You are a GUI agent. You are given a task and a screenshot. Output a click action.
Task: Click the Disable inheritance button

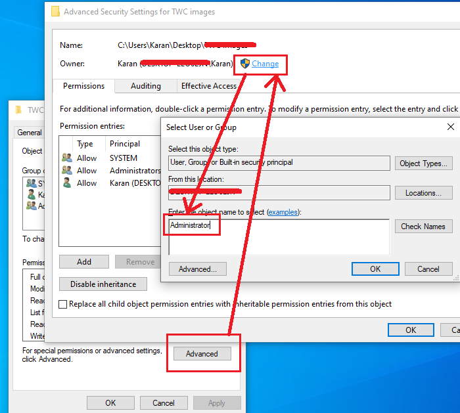[103, 284]
